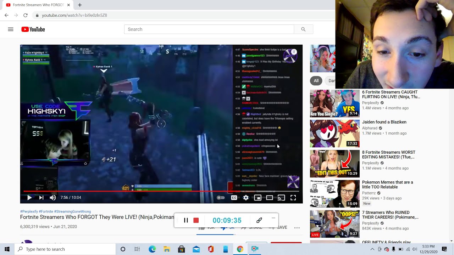The height and width of the screenshot is (255, 454).
Task: Open 7 Streamers Who RUINED THEIR CAREERS title
Action: (390, 215)
